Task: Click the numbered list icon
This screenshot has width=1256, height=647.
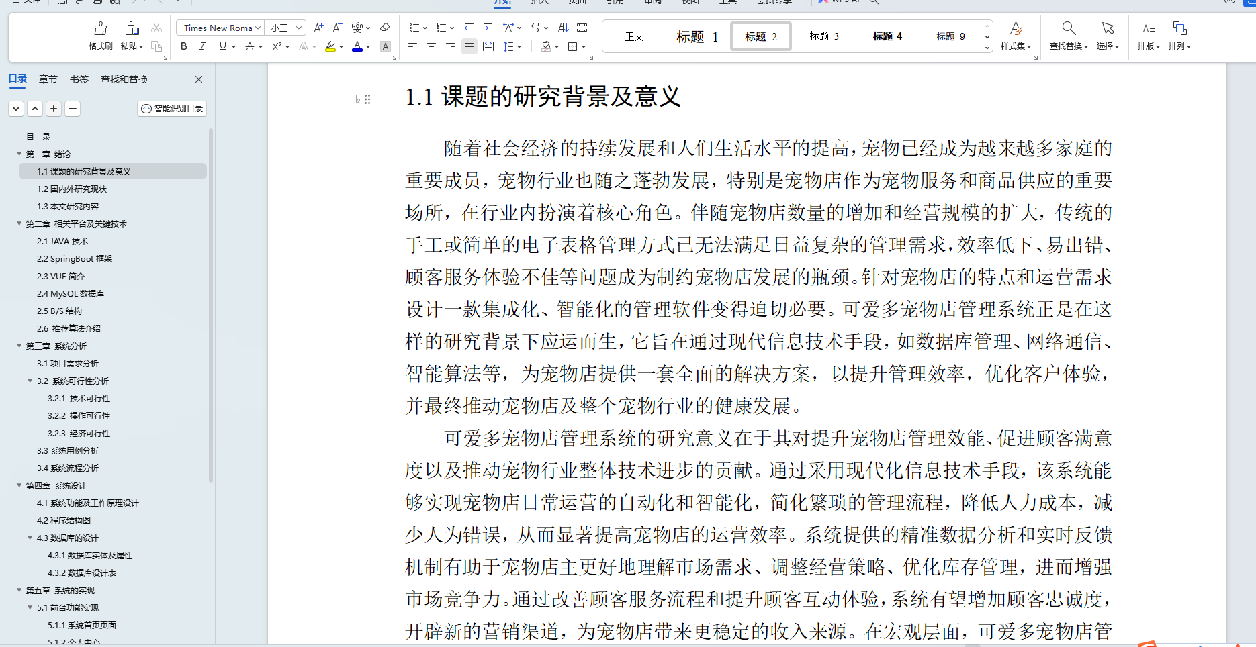Action: [x=441, y=28]
